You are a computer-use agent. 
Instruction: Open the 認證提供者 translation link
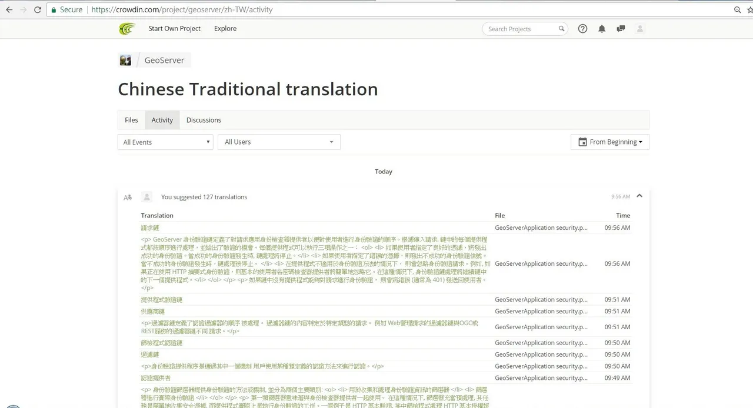tap(156, 378)
